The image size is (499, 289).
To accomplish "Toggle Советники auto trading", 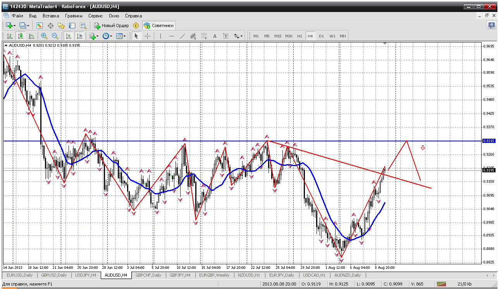I will (158, 25).
